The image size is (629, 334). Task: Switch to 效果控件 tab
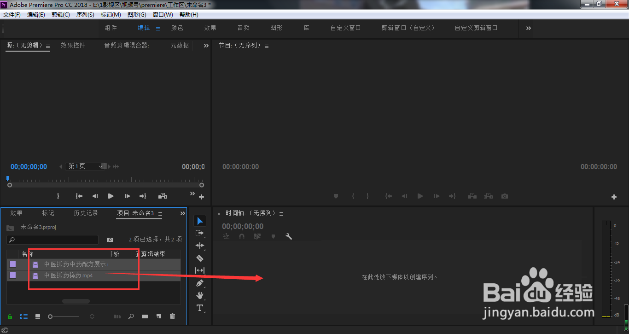click(x=73, y=46)
